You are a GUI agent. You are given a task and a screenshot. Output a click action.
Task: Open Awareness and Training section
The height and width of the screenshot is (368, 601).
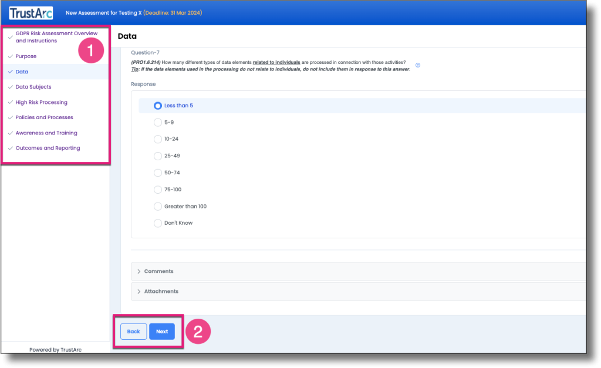(46, 133)
